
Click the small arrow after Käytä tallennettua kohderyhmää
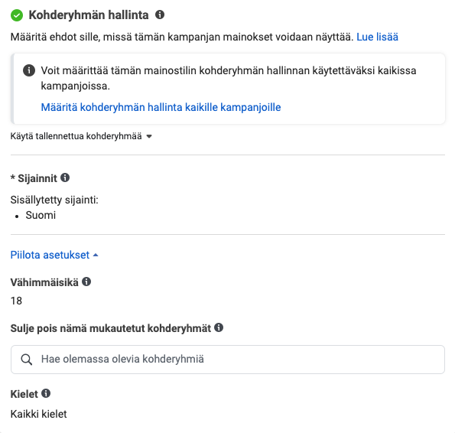point(149,136)
